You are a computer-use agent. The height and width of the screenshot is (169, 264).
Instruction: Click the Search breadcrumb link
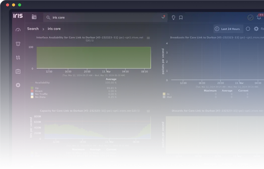pyautogui.click(x=33, y=29)
